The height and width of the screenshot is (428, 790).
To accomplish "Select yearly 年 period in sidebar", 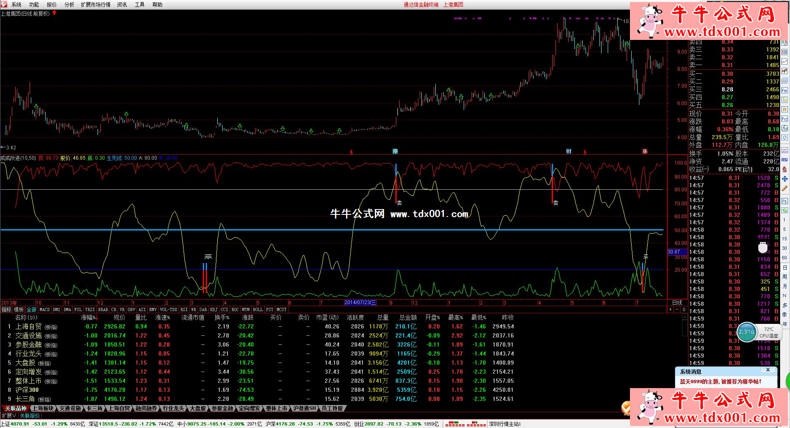I will click(785, 324).
